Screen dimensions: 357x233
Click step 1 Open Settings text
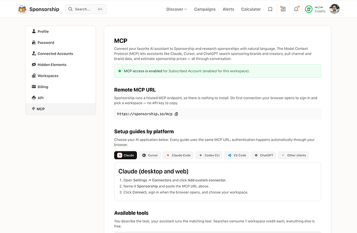(x=175, y=180)
